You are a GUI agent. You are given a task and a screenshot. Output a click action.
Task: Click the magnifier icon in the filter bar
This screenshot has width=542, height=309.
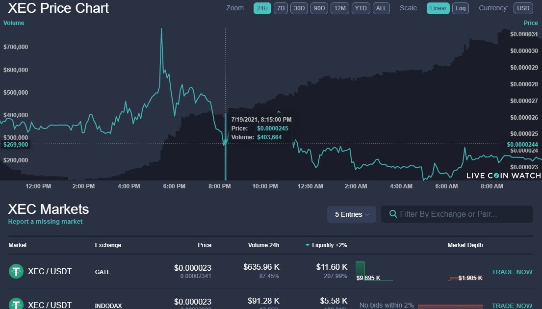tap(393, 214)
